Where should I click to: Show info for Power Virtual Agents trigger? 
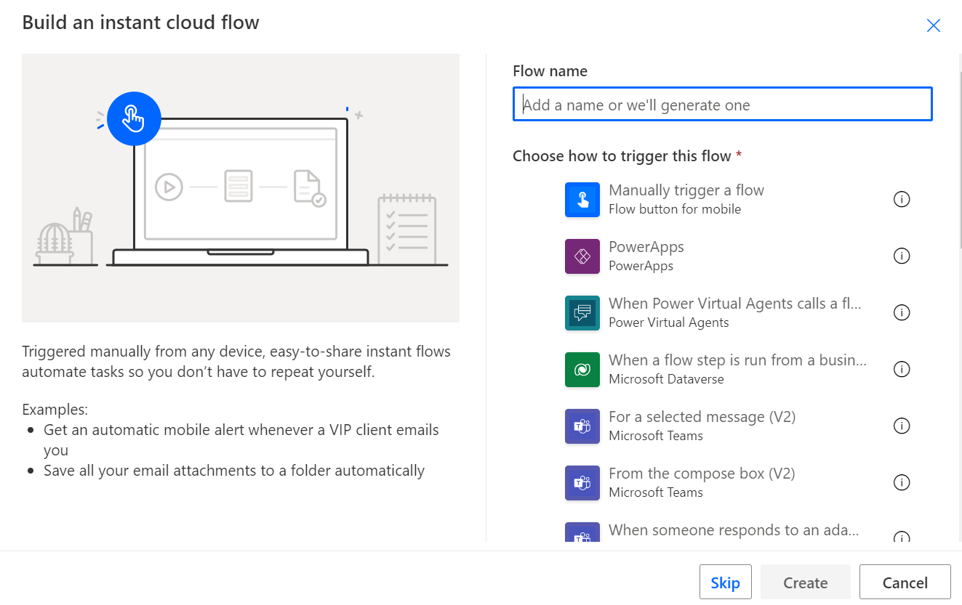pyautogui.click(x=902, y=312)
